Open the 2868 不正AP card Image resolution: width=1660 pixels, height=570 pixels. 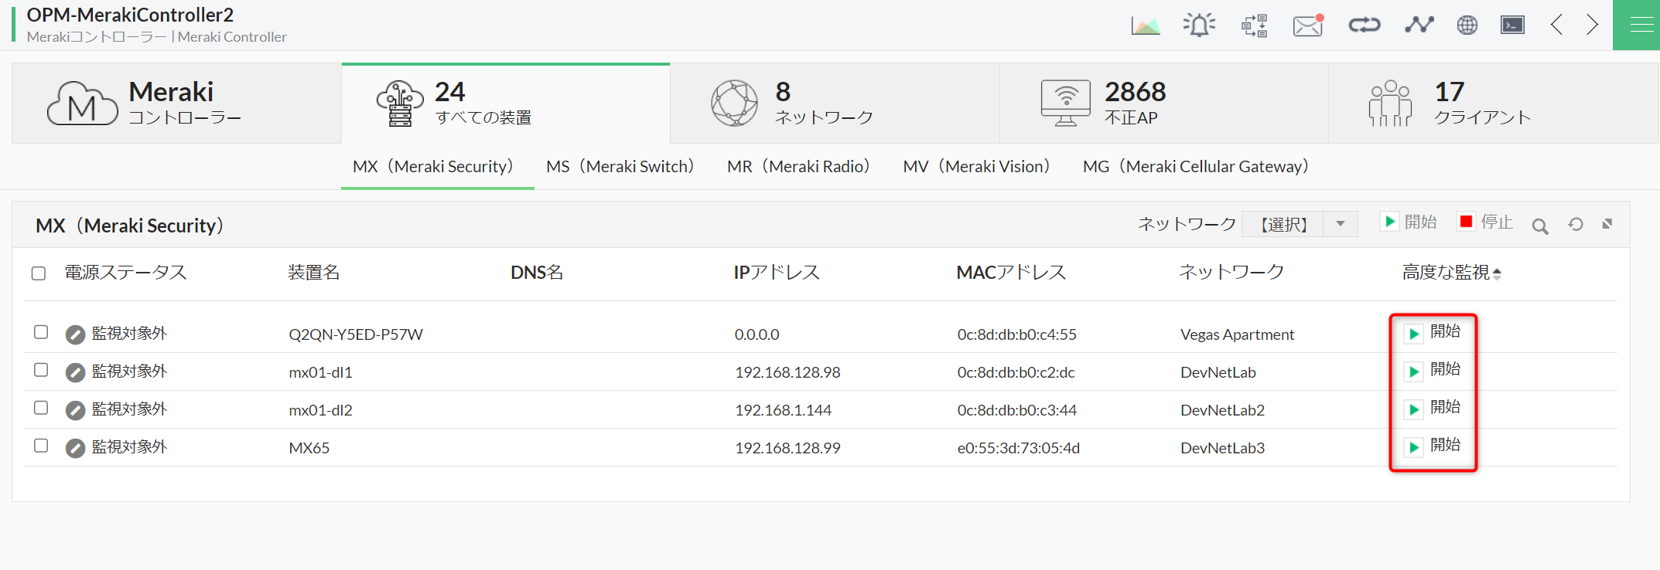1164,103
